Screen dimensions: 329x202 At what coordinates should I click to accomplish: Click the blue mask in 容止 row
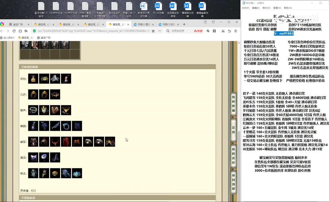(77, 173)
